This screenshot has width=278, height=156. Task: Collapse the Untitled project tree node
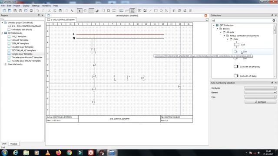click(x=2, y=23)
